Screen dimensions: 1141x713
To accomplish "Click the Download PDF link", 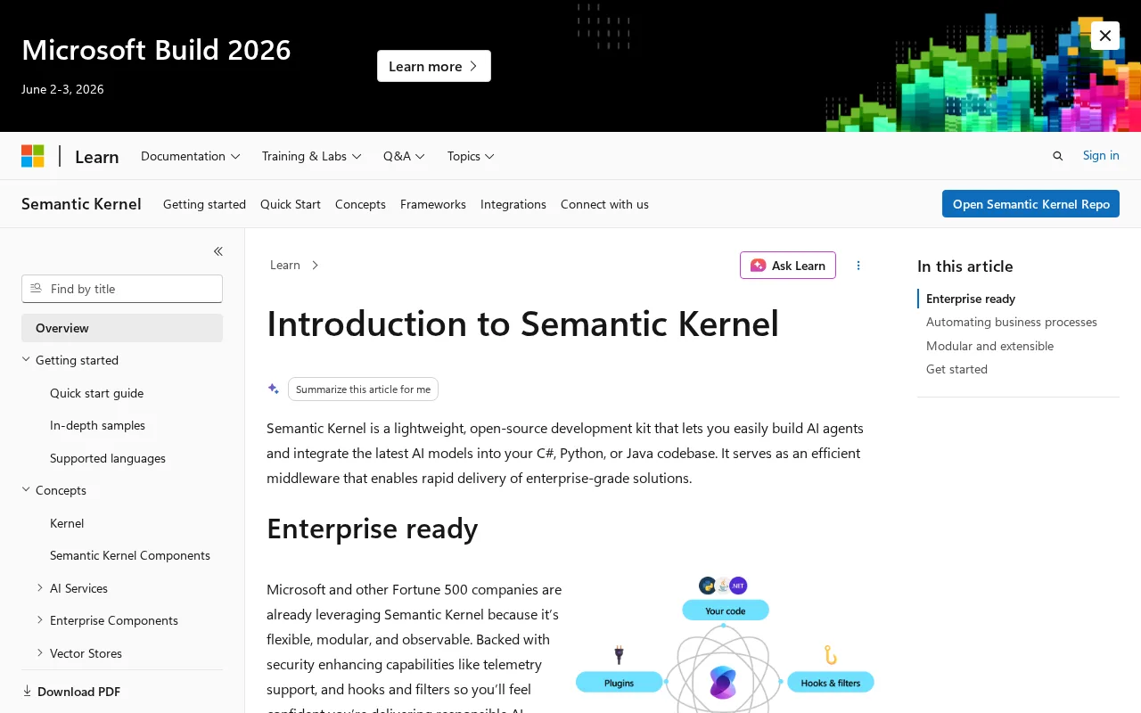I will pyautogui.click(x=78, y=692).
